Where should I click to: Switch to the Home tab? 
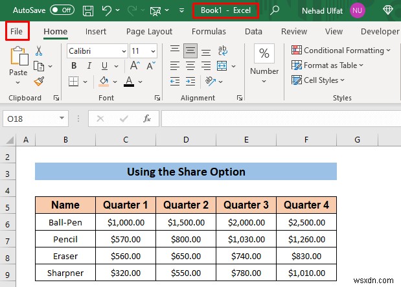click(56, 32)
